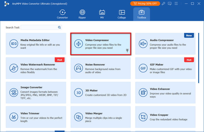Click the Hot badge on GIF Maker

pyautogui.click(x=189, y=60)
